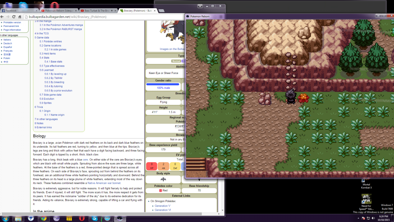Mute the Bass Turbat tab speaker icon
The height and width of the screenshot is (222, 394).
point(112,11)
